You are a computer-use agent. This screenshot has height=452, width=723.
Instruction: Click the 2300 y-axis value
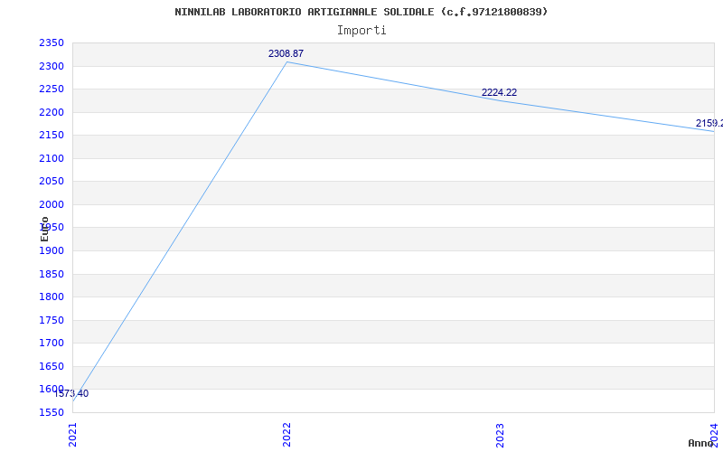click(52, 66)
